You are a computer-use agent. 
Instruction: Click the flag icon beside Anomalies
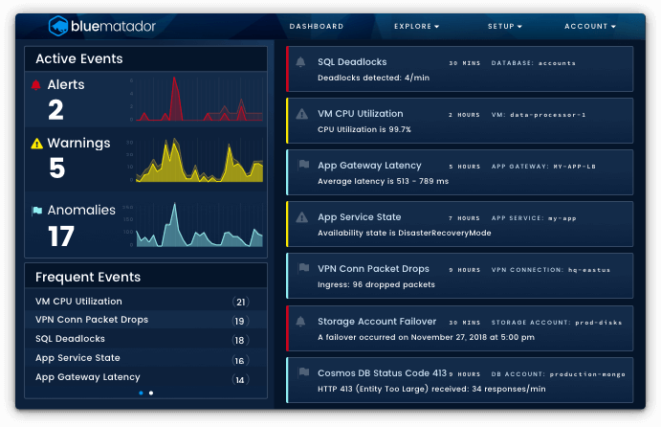click(x=36, y=211)
